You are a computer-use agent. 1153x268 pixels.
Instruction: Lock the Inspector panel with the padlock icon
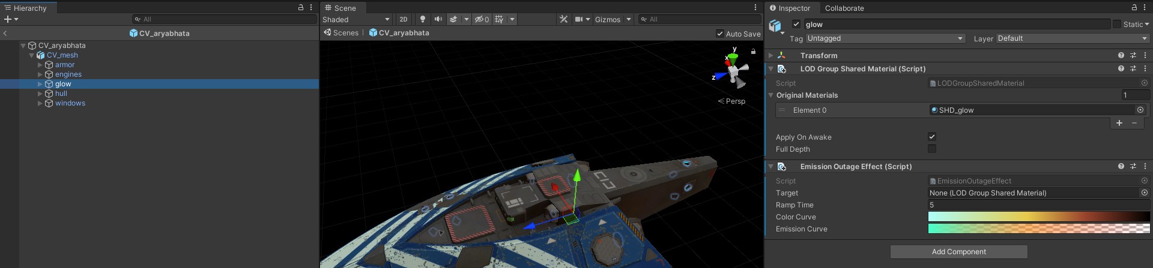coord(1134,8)
